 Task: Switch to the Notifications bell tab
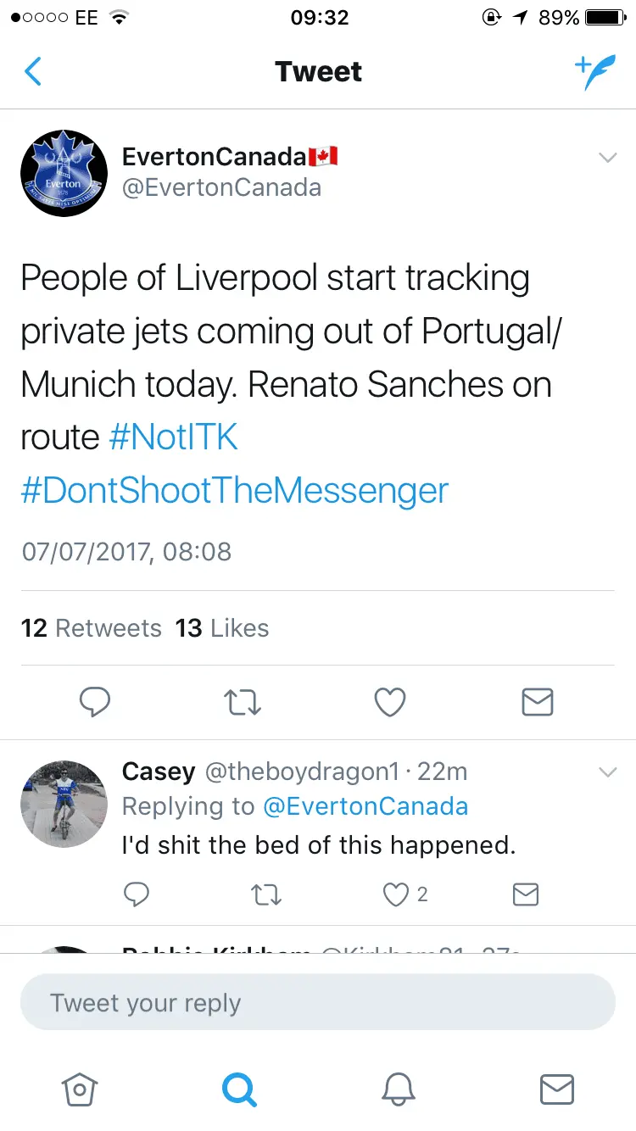click(x=398, y=1089)
